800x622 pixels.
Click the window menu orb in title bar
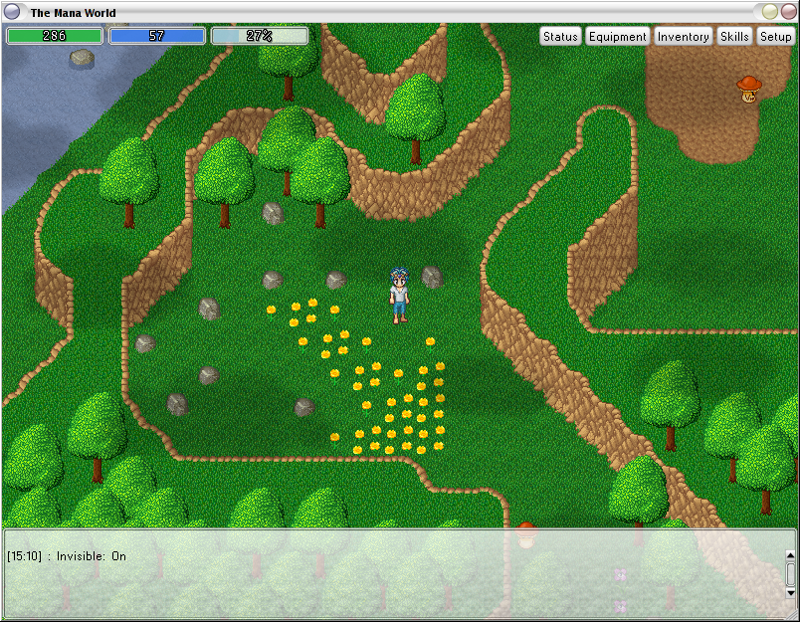click(x=12, y=12)
